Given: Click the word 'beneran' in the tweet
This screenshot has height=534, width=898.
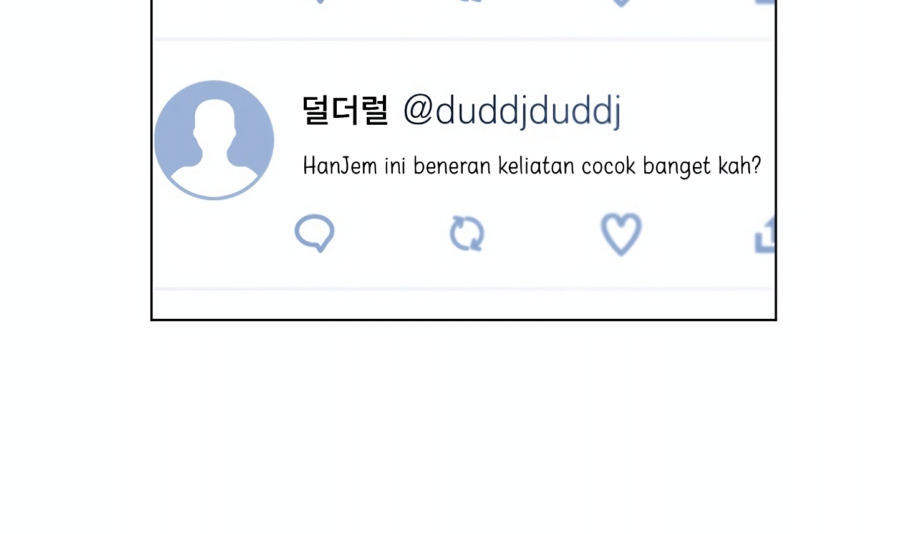Looking at the screenshot, I should pyautogui.click(x=452, y=166).
